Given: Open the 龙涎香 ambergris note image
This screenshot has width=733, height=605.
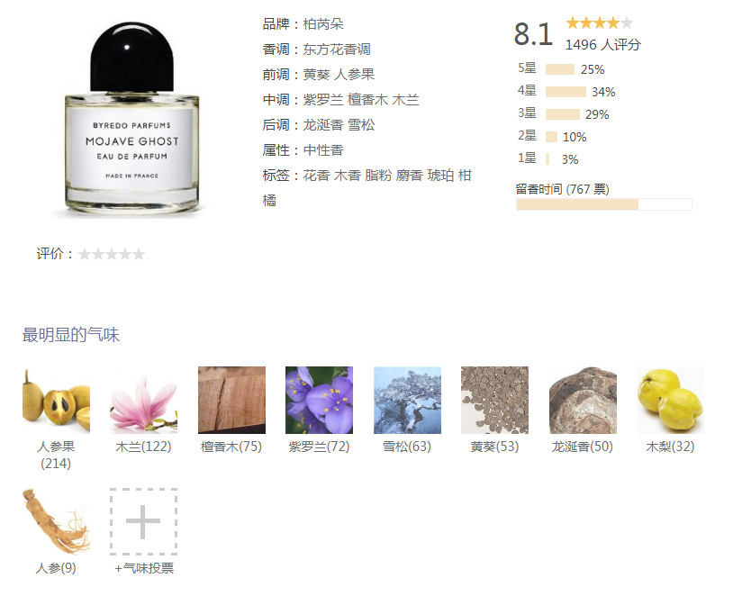Looking at the screenshot, I should [x=583, y=400].
